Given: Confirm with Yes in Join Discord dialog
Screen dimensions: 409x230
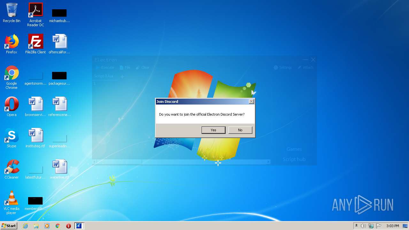Looking at the screenshot, I should (213, 130).
